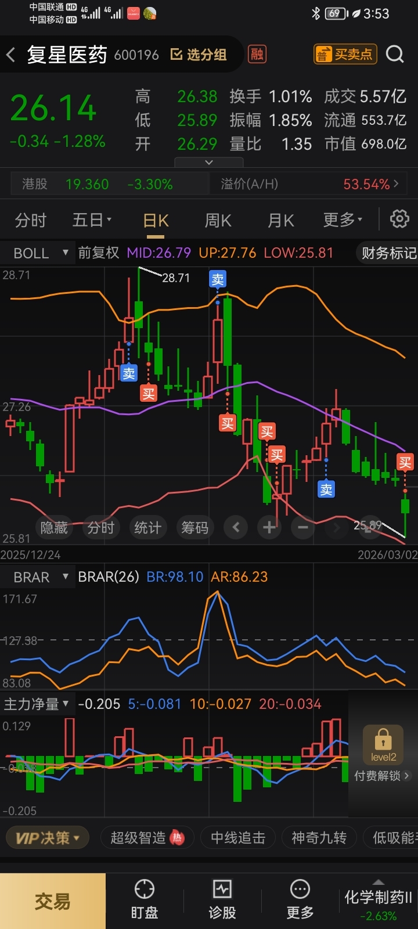Tap the lower-right blue 卖 marker
Image resolution: width=418 pixels, height=929 pixels.
coord(326,489)
